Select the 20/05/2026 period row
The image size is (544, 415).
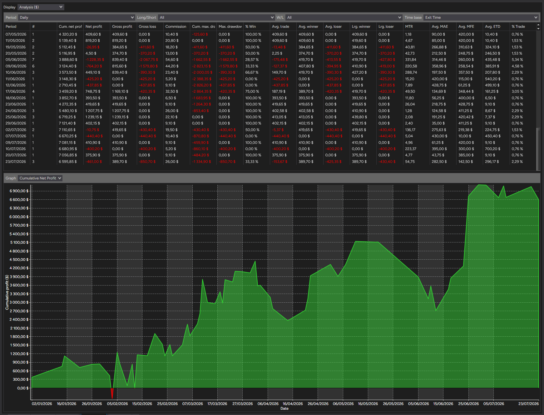click(270, 53)
